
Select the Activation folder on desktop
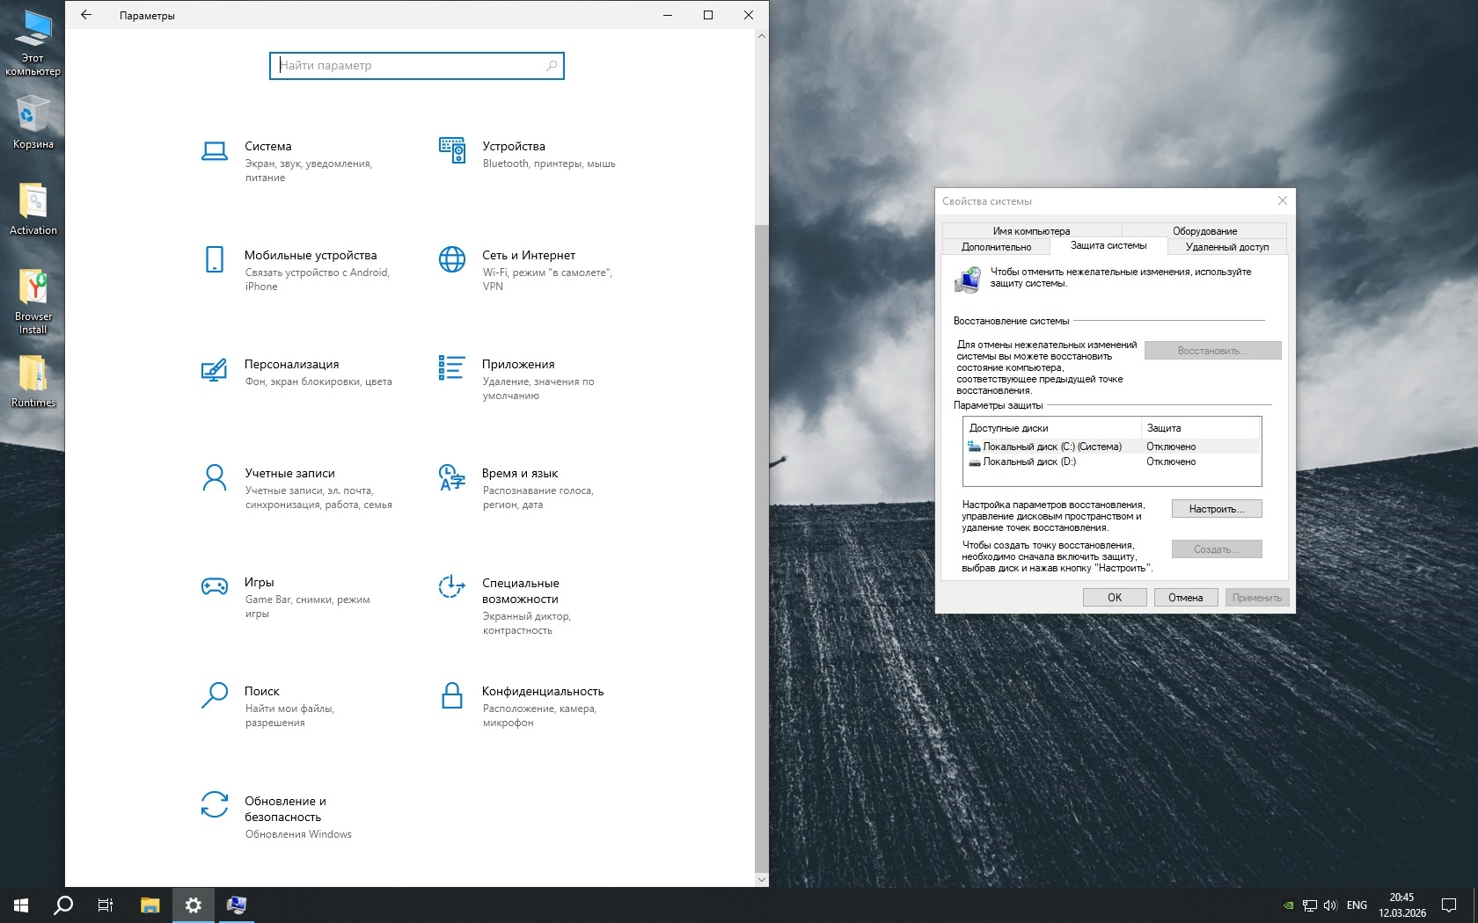tap(33, 209)
